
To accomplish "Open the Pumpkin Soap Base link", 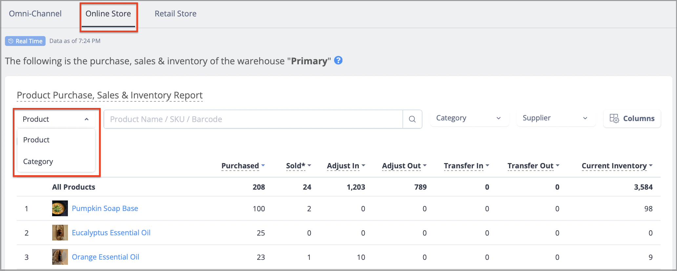I will (x=105, y=208).
